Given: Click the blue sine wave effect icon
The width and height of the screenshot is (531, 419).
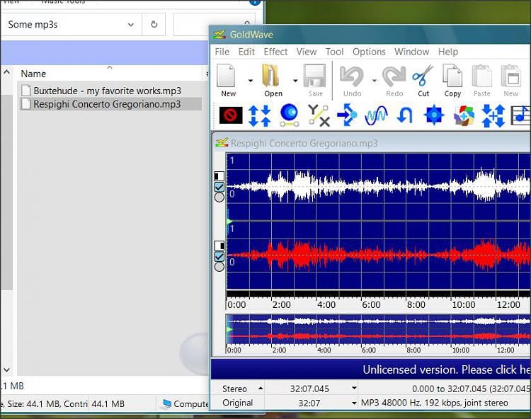Looking at the screenshot, I should click(x=376, y=115).
